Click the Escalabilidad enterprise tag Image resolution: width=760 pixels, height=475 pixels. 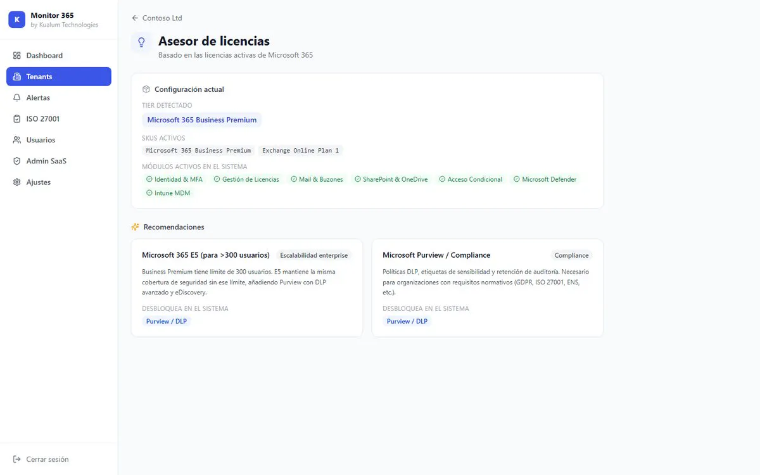click(314, 255)
